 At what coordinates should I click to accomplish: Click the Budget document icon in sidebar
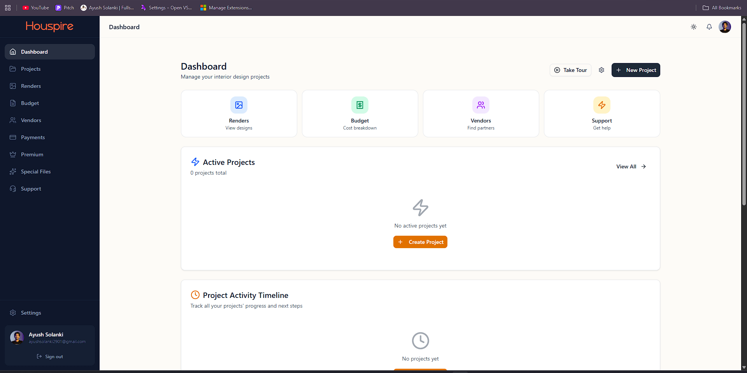point(13,103)
